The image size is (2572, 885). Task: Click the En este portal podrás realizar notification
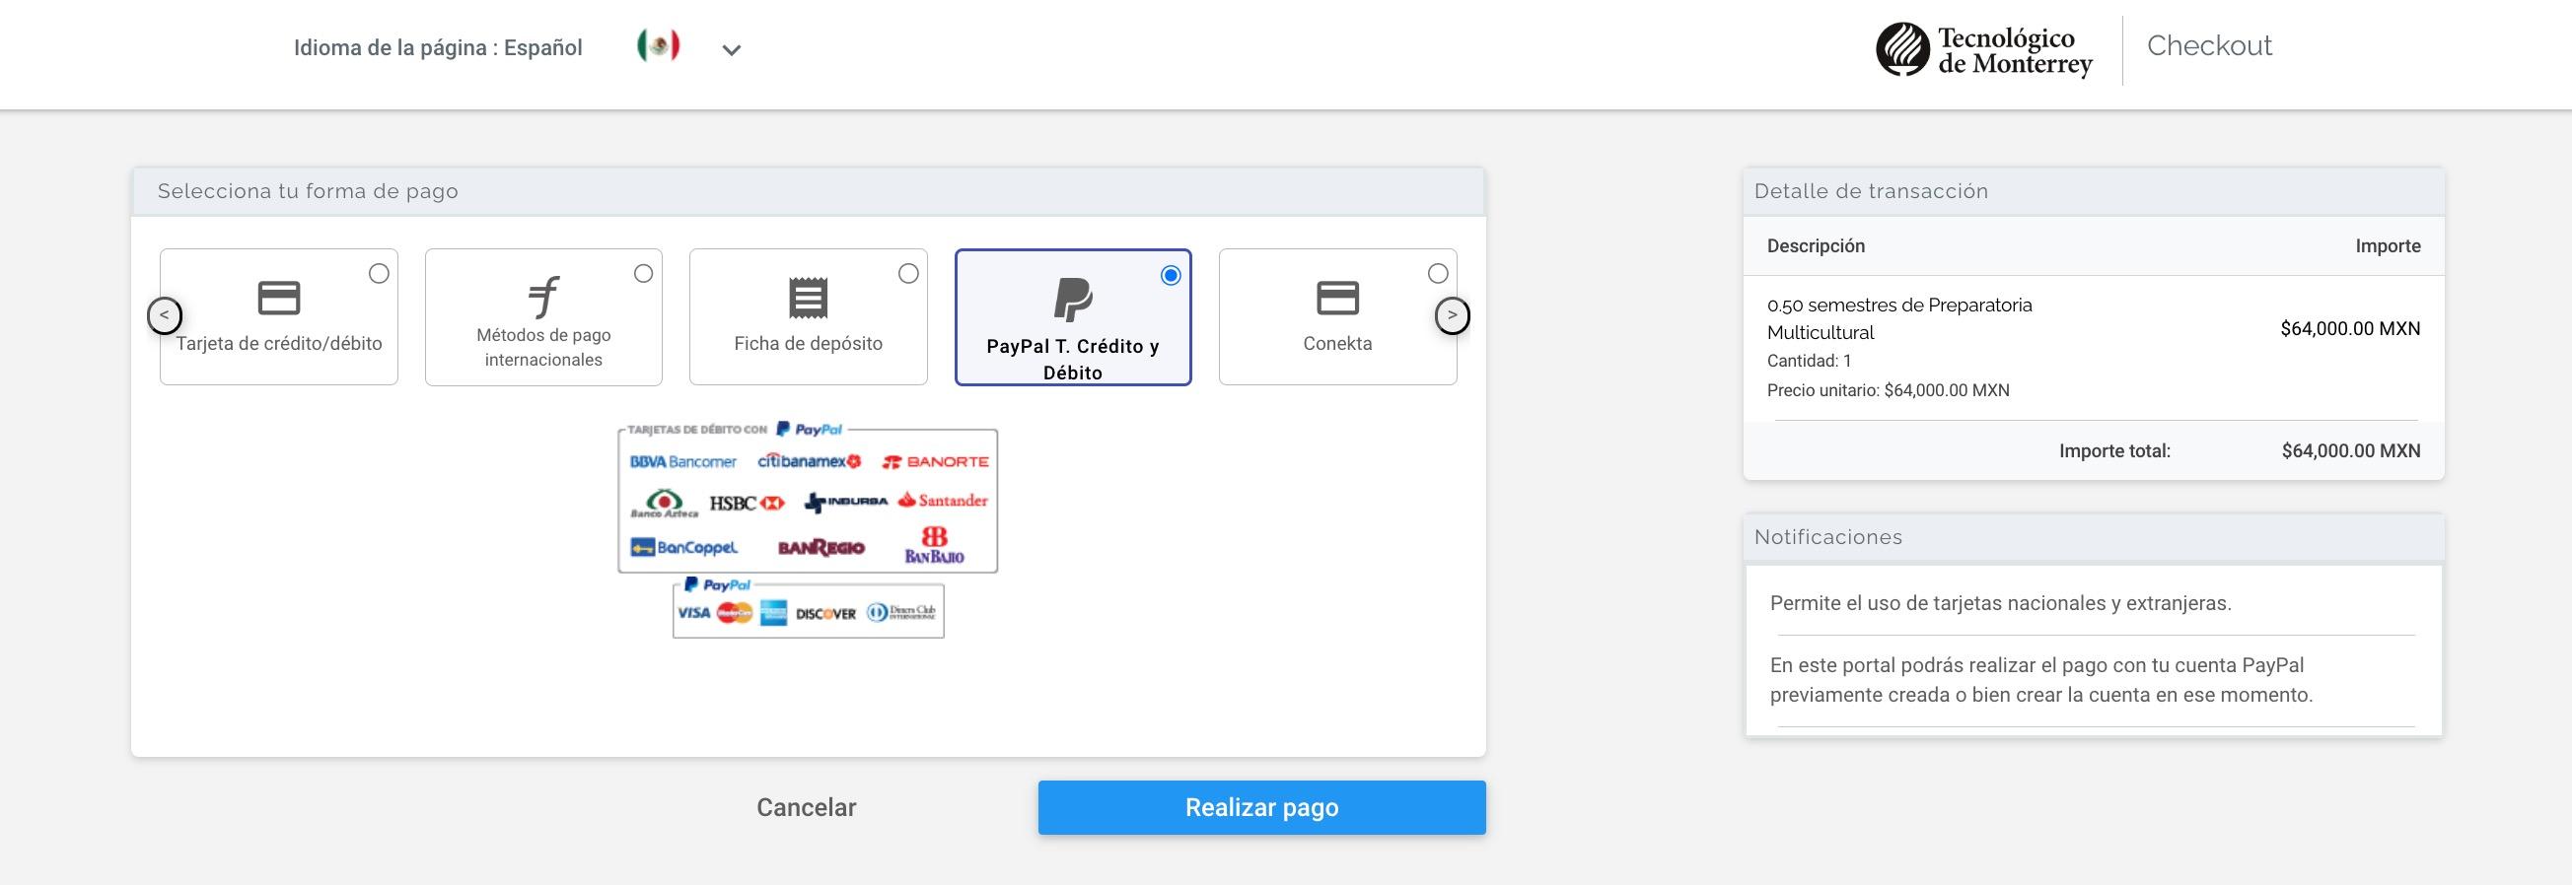(x=2041, y=679)
